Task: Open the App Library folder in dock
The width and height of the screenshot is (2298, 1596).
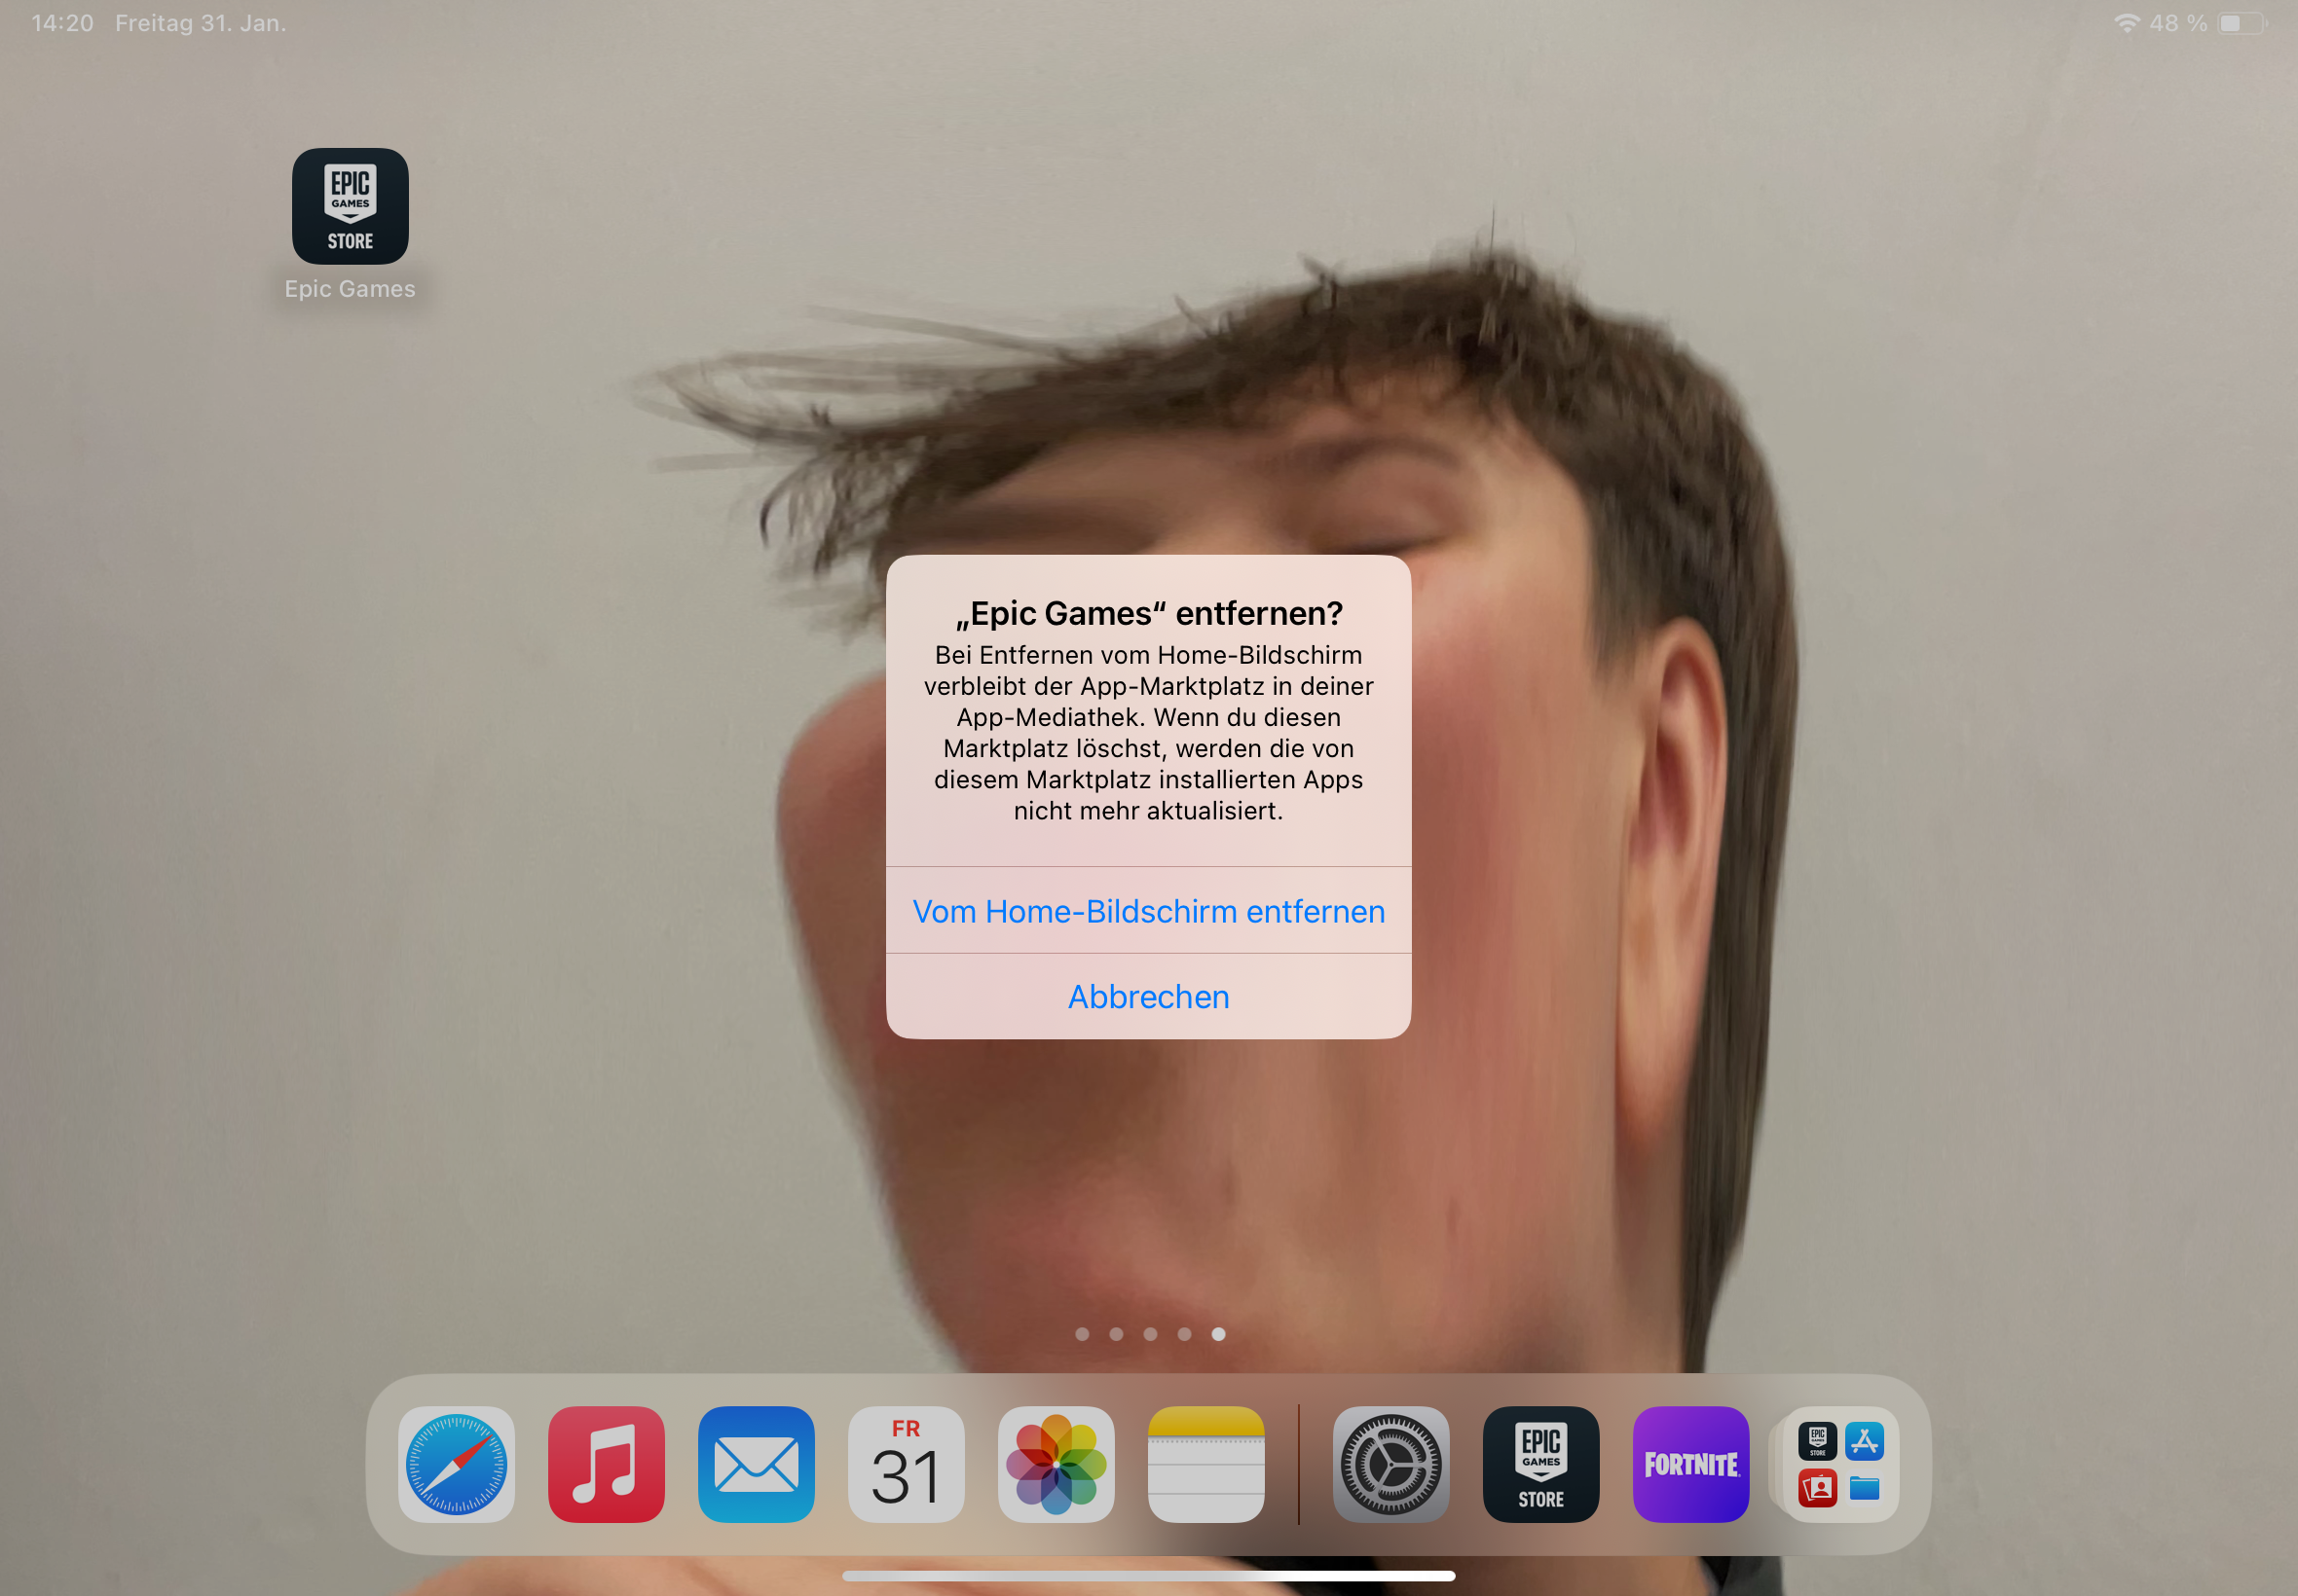Action: pos(1840,1464)
